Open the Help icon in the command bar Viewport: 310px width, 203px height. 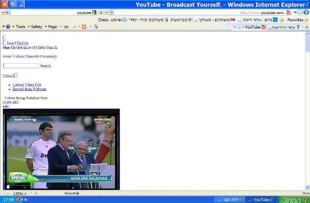click(x=8, y=27)
